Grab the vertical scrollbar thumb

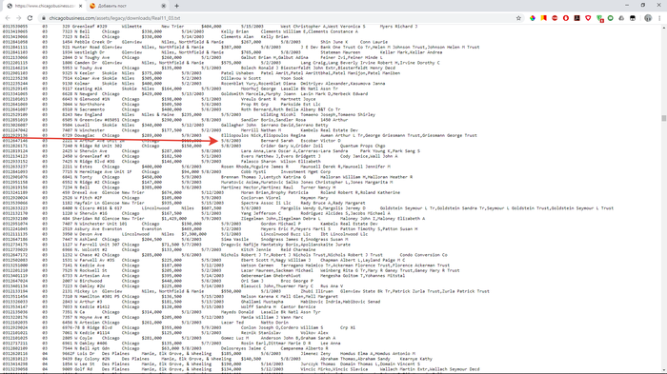[663, 118]
